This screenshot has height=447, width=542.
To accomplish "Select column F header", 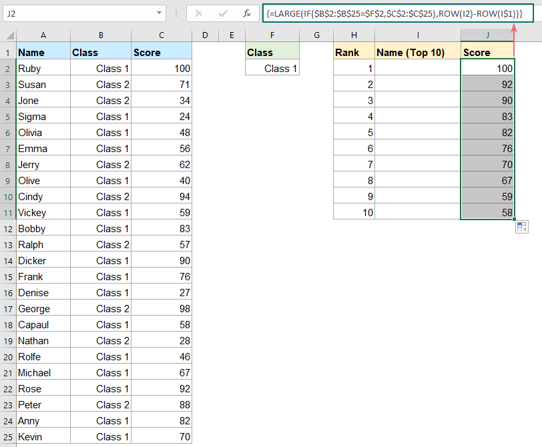I will click(272, 35).
